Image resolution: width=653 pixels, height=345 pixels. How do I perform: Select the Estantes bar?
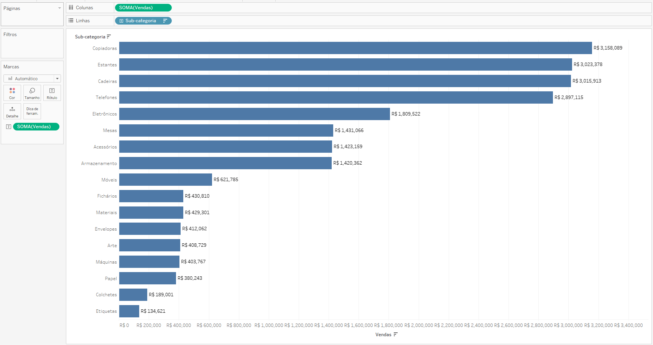[345, 64]
